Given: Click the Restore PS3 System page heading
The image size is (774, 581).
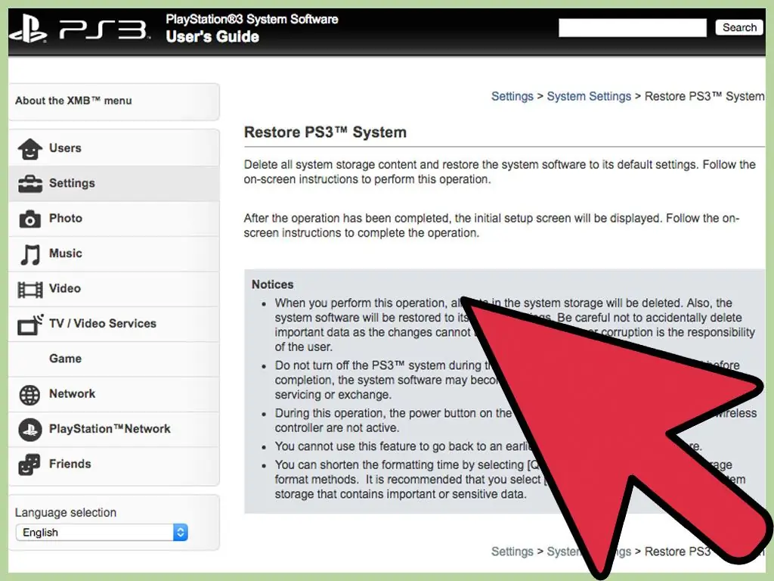Looking at the screenshot, I should [x=325, y=132].
